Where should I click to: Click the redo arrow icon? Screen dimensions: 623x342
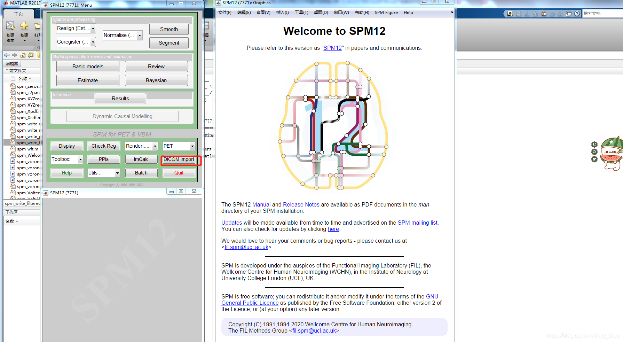560,14
